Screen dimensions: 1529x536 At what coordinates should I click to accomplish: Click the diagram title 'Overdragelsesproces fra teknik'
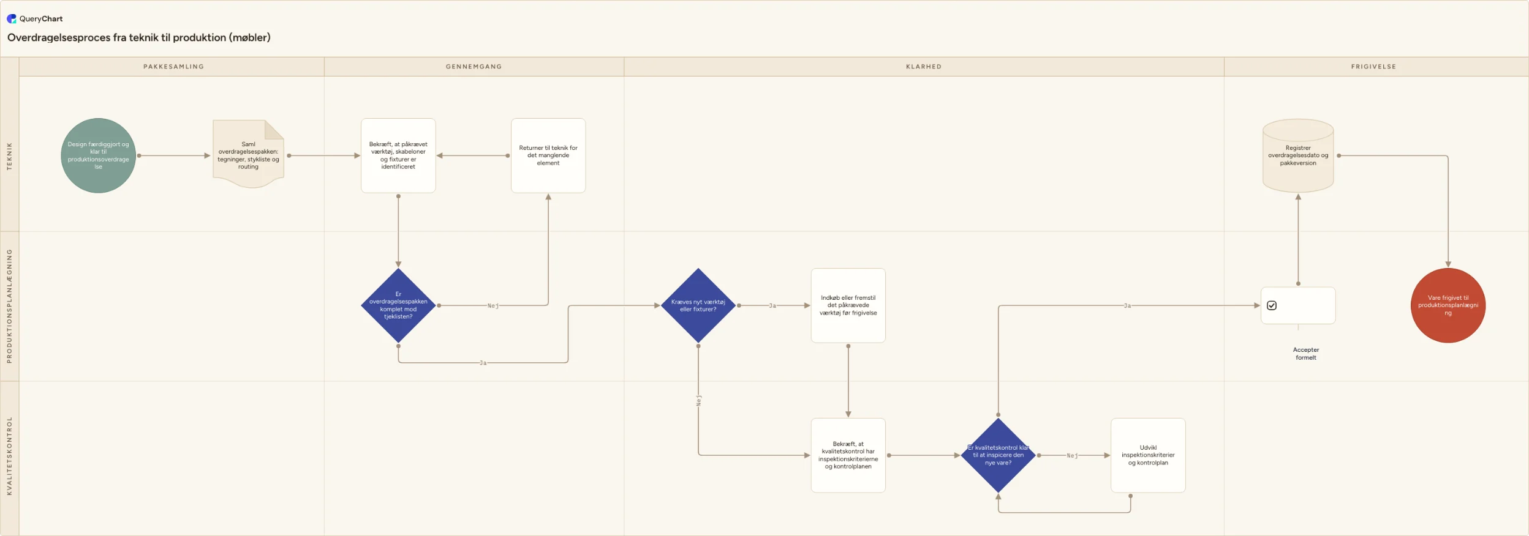coord(139,37)
